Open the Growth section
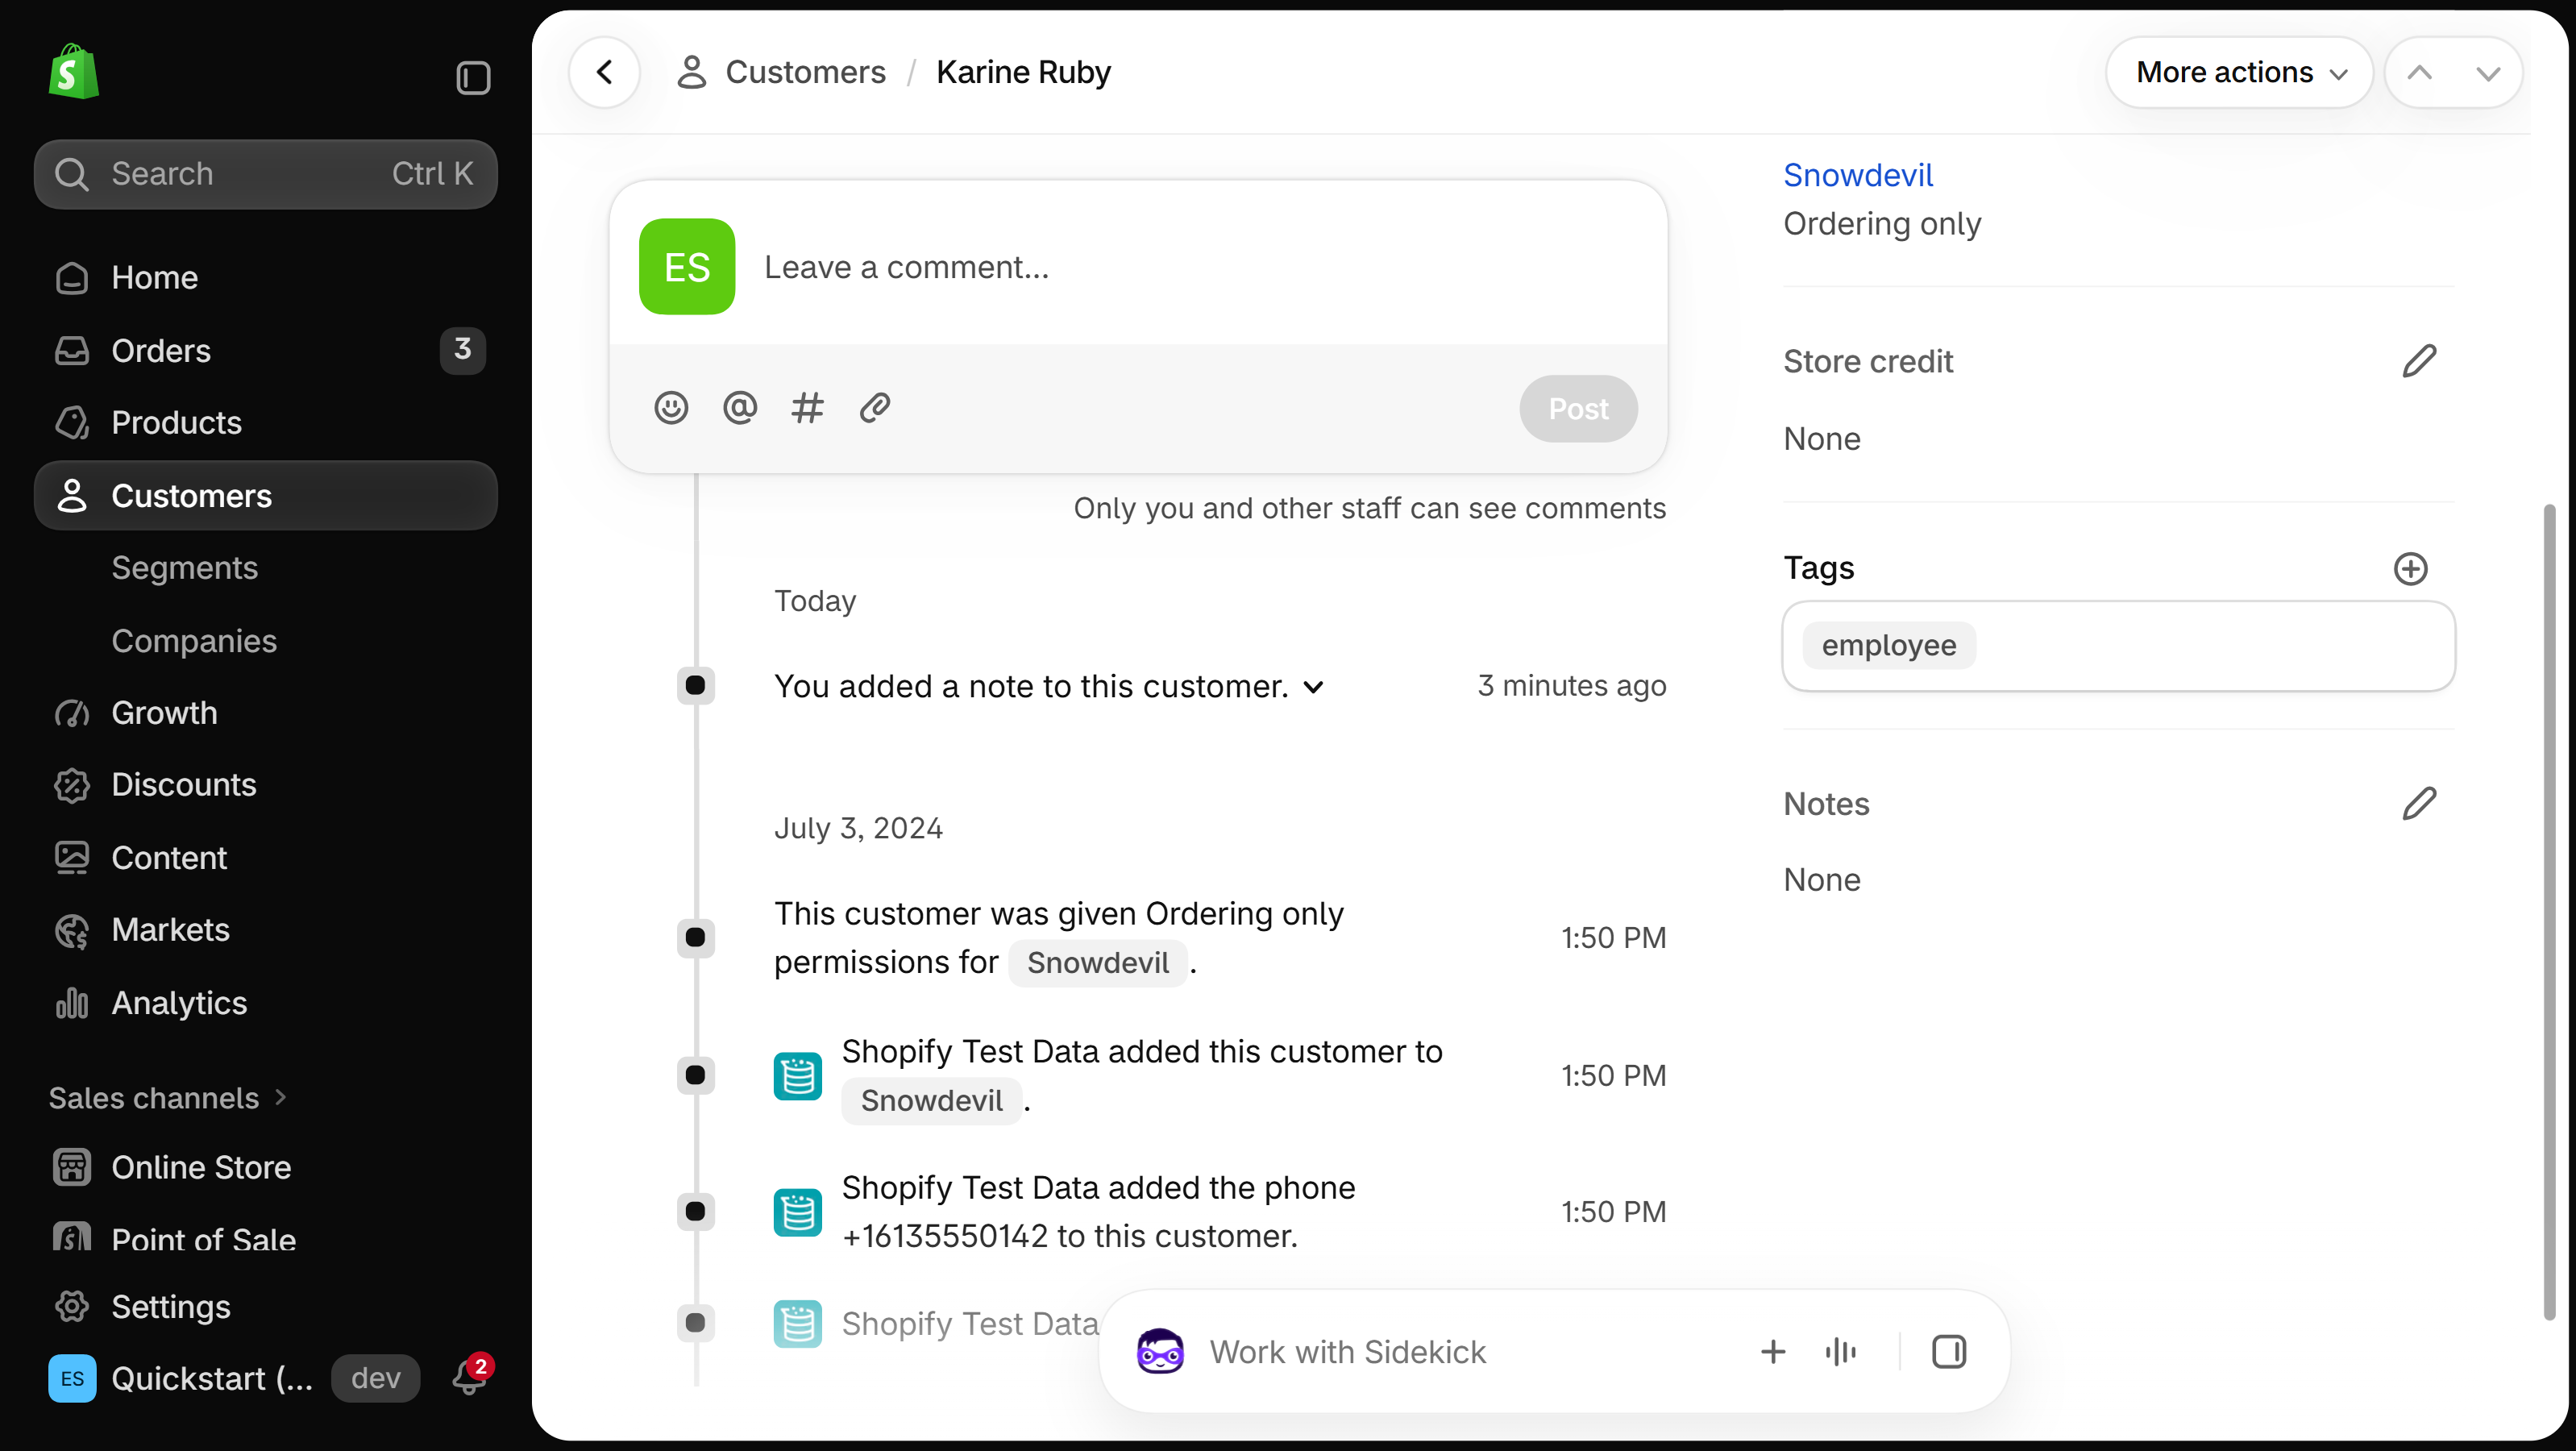The width and height of the screenshot is (2576, 1451). pos(266,712)
